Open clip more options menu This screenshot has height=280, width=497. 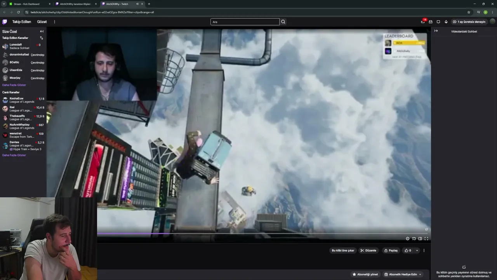pyautogui.click(x=424, y=250)
